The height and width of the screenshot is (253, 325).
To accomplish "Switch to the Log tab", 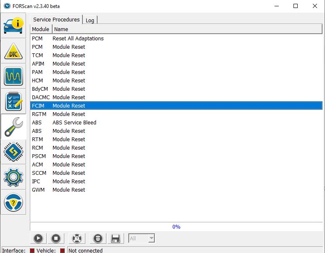I will point(90,20).
